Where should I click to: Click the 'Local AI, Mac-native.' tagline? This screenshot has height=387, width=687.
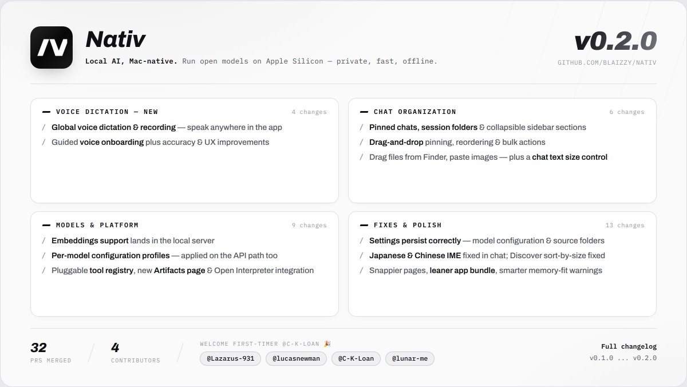[x=131, y=61]
